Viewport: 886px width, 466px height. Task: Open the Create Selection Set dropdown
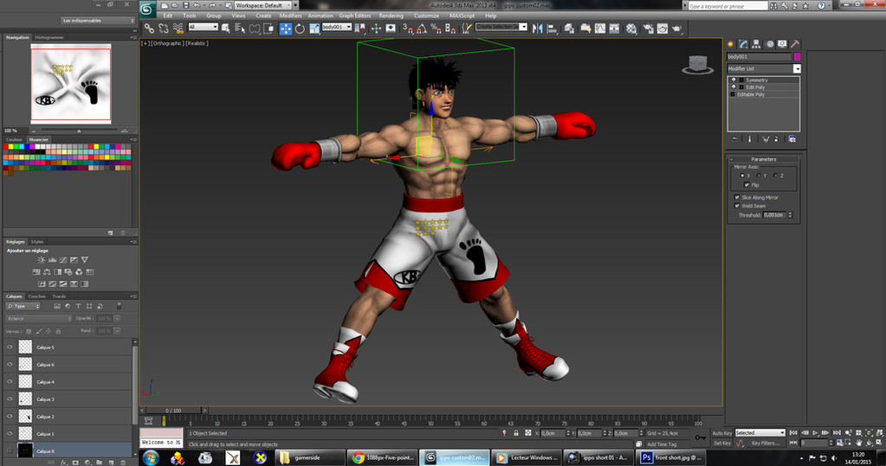(501, 27)
